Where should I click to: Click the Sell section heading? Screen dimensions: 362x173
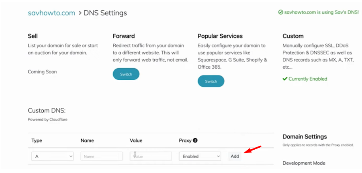[x=33, y=36]
